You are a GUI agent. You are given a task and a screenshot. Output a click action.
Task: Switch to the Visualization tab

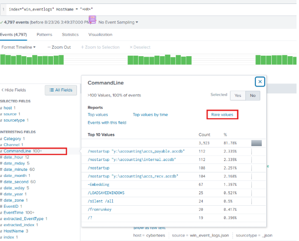click(x=100, y=35)
